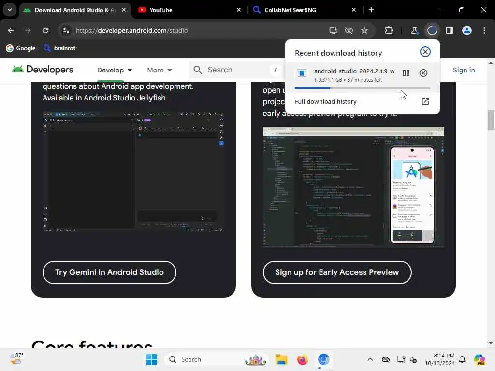The image size is (495, 371).
Task: Click the Gemini Android Studio screenshot
Action: (133, 172)
